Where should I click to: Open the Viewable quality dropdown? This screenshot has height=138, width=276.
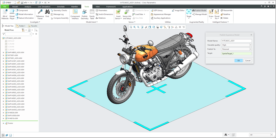(x=251, y=45)
